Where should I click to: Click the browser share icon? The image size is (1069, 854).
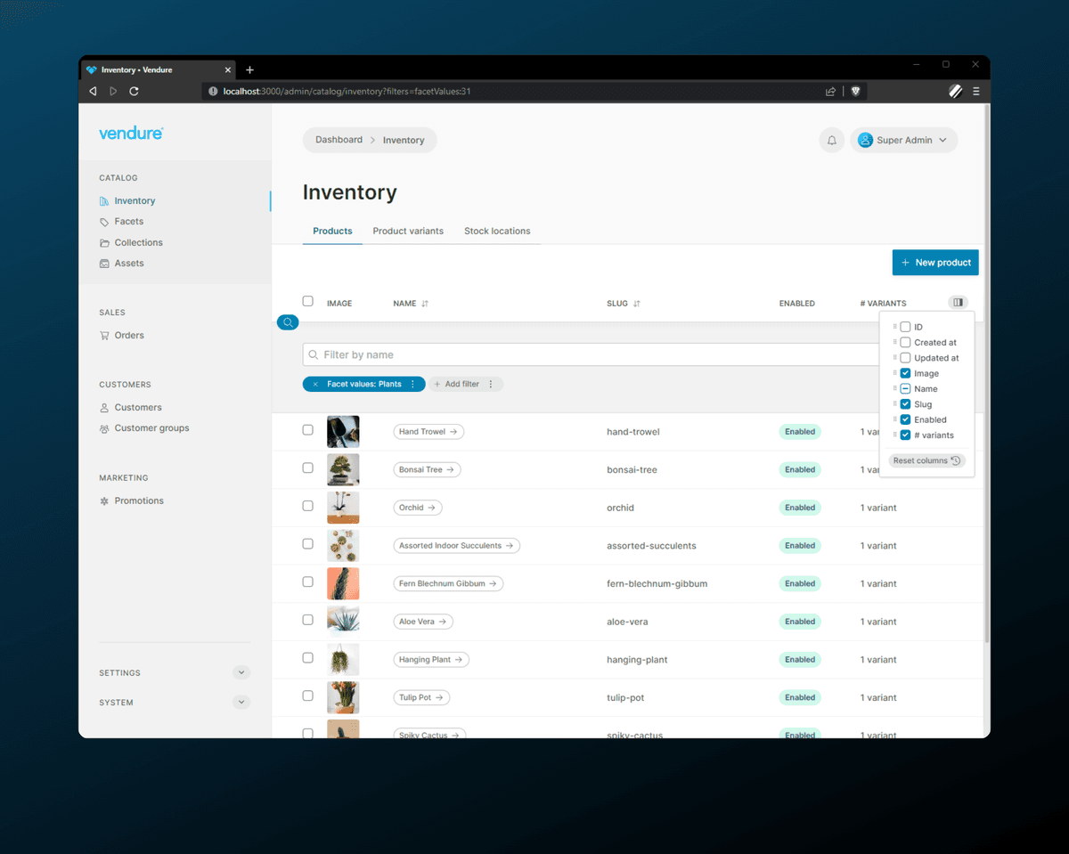point(830,91)
